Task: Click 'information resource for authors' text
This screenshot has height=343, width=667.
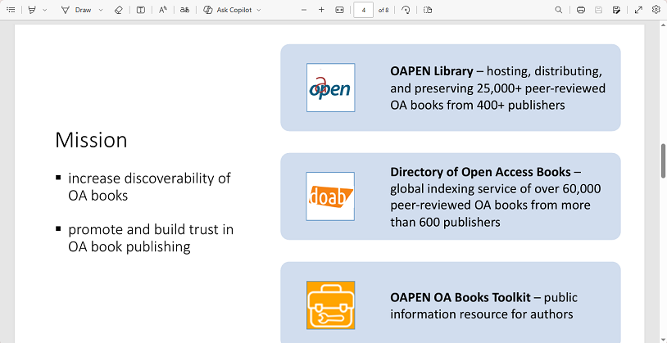Action: click(x=482, y=314)
